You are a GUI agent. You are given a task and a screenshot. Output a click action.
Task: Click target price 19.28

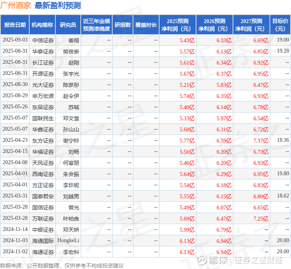(x=283, y=51)
